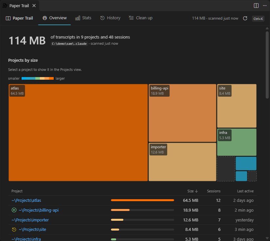
Task: Sort by the Sessions column header
Action: click(x=213, y=191)
